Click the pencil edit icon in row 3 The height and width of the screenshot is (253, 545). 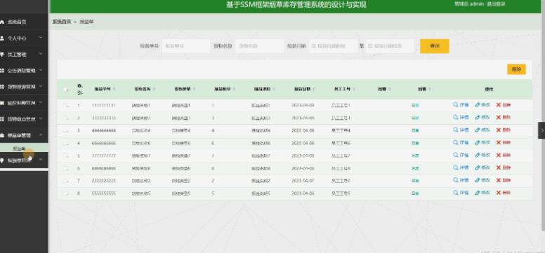click(478, 130)
